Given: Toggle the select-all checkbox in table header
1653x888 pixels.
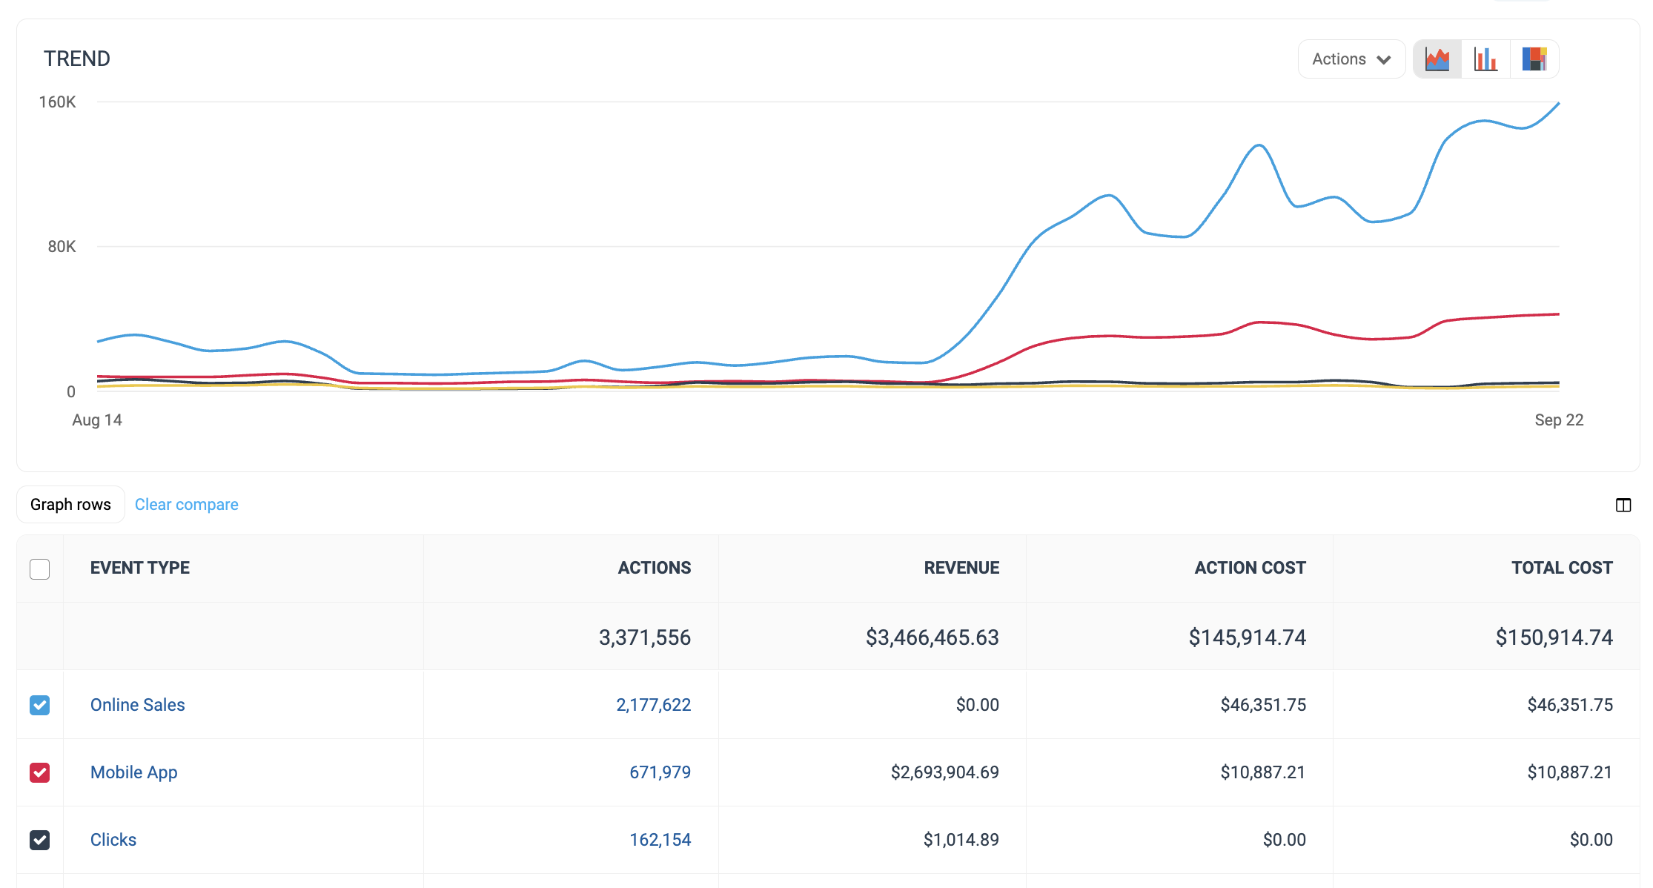Looking at the screenshot, I should [x=40, y=569].
